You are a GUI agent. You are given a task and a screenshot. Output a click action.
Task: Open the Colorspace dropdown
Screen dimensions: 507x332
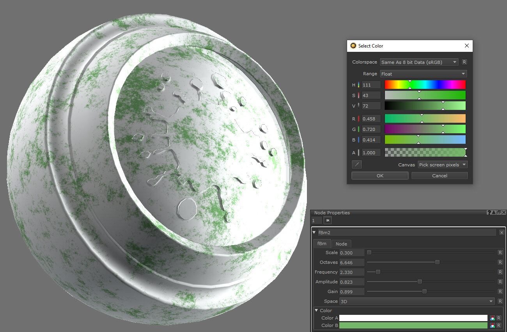tap(419, 62)
